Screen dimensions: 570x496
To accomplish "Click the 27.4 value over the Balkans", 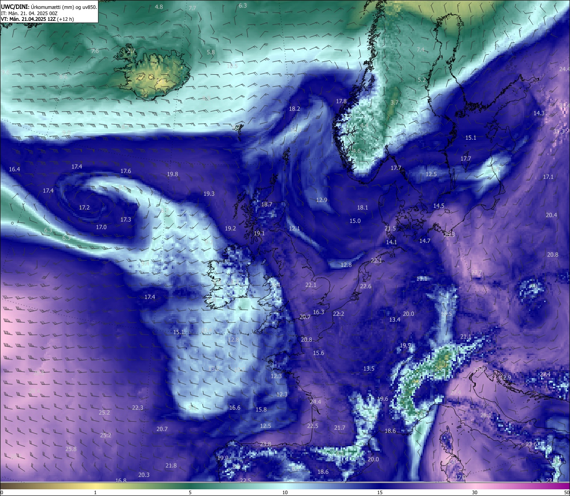I will click(545, 374).
